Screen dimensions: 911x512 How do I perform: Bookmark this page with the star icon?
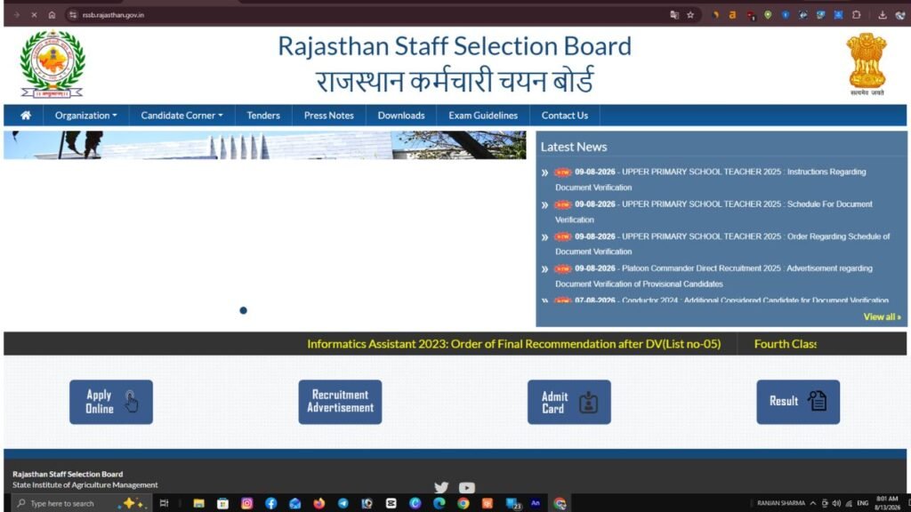(x=690, y=15)
